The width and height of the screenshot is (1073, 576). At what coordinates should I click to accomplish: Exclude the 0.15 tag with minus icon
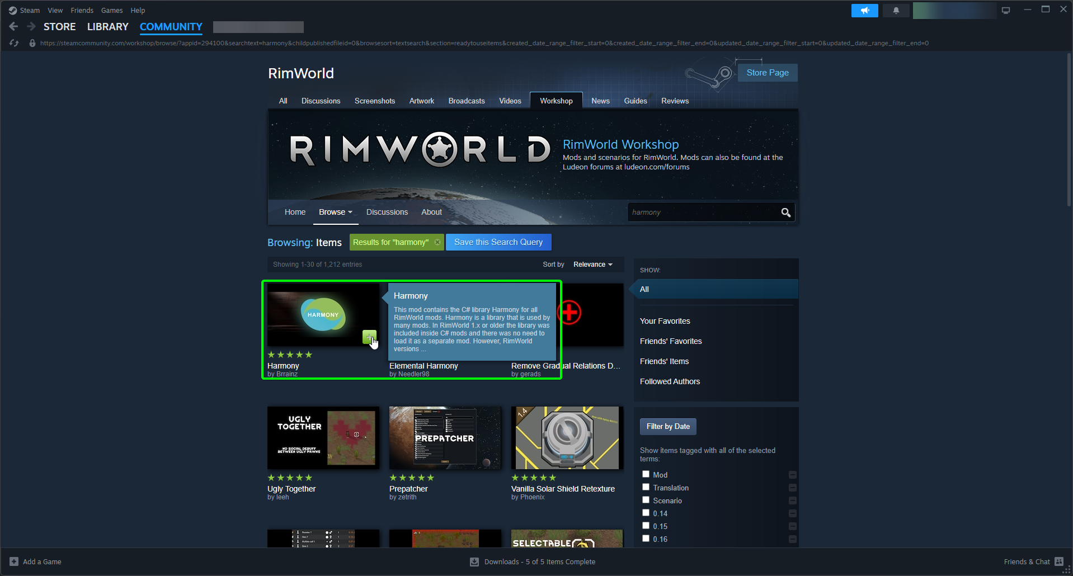click(793, 526)
